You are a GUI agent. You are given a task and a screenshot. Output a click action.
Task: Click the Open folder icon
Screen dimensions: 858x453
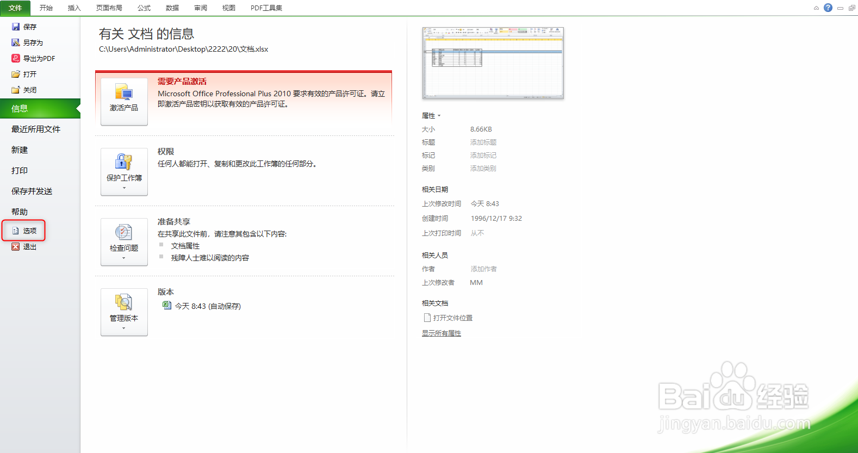[x=16, y=74]
